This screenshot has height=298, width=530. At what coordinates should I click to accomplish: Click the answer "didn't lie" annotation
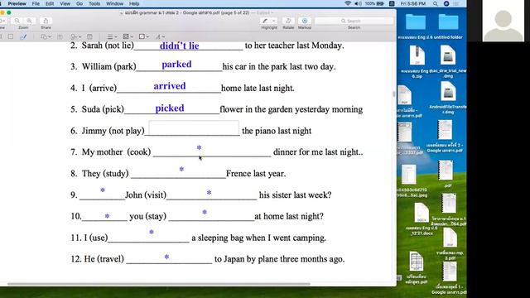(x=179, y=46)
